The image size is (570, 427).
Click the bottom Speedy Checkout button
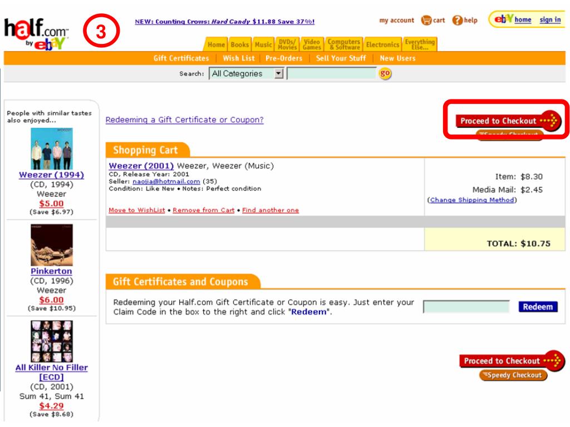513,375
